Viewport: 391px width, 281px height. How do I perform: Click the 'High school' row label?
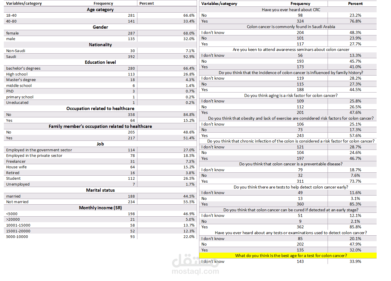coord(17,74)
